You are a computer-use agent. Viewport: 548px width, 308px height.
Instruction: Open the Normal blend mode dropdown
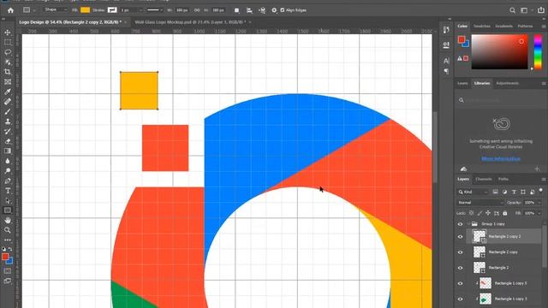[480, 203]
